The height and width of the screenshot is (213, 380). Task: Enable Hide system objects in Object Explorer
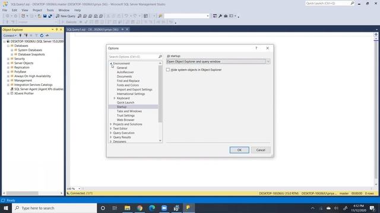[x=168, y=70]
